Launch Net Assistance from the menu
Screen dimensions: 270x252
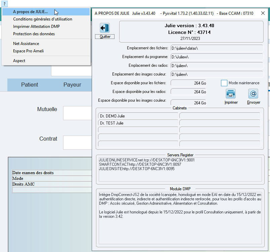pyautogui.click(x=26, y=44)
